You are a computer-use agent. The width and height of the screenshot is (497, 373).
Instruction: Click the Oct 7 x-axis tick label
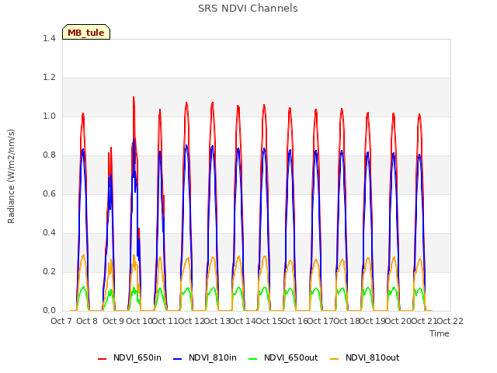61,321
